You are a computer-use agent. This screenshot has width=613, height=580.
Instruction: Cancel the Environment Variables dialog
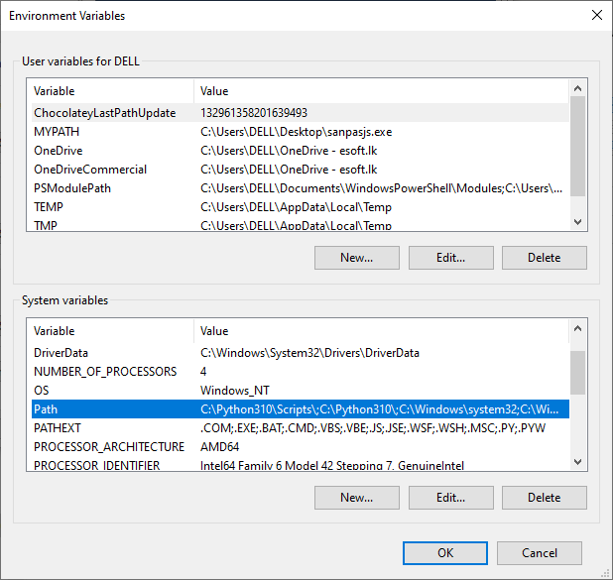(x=539, y=553)
